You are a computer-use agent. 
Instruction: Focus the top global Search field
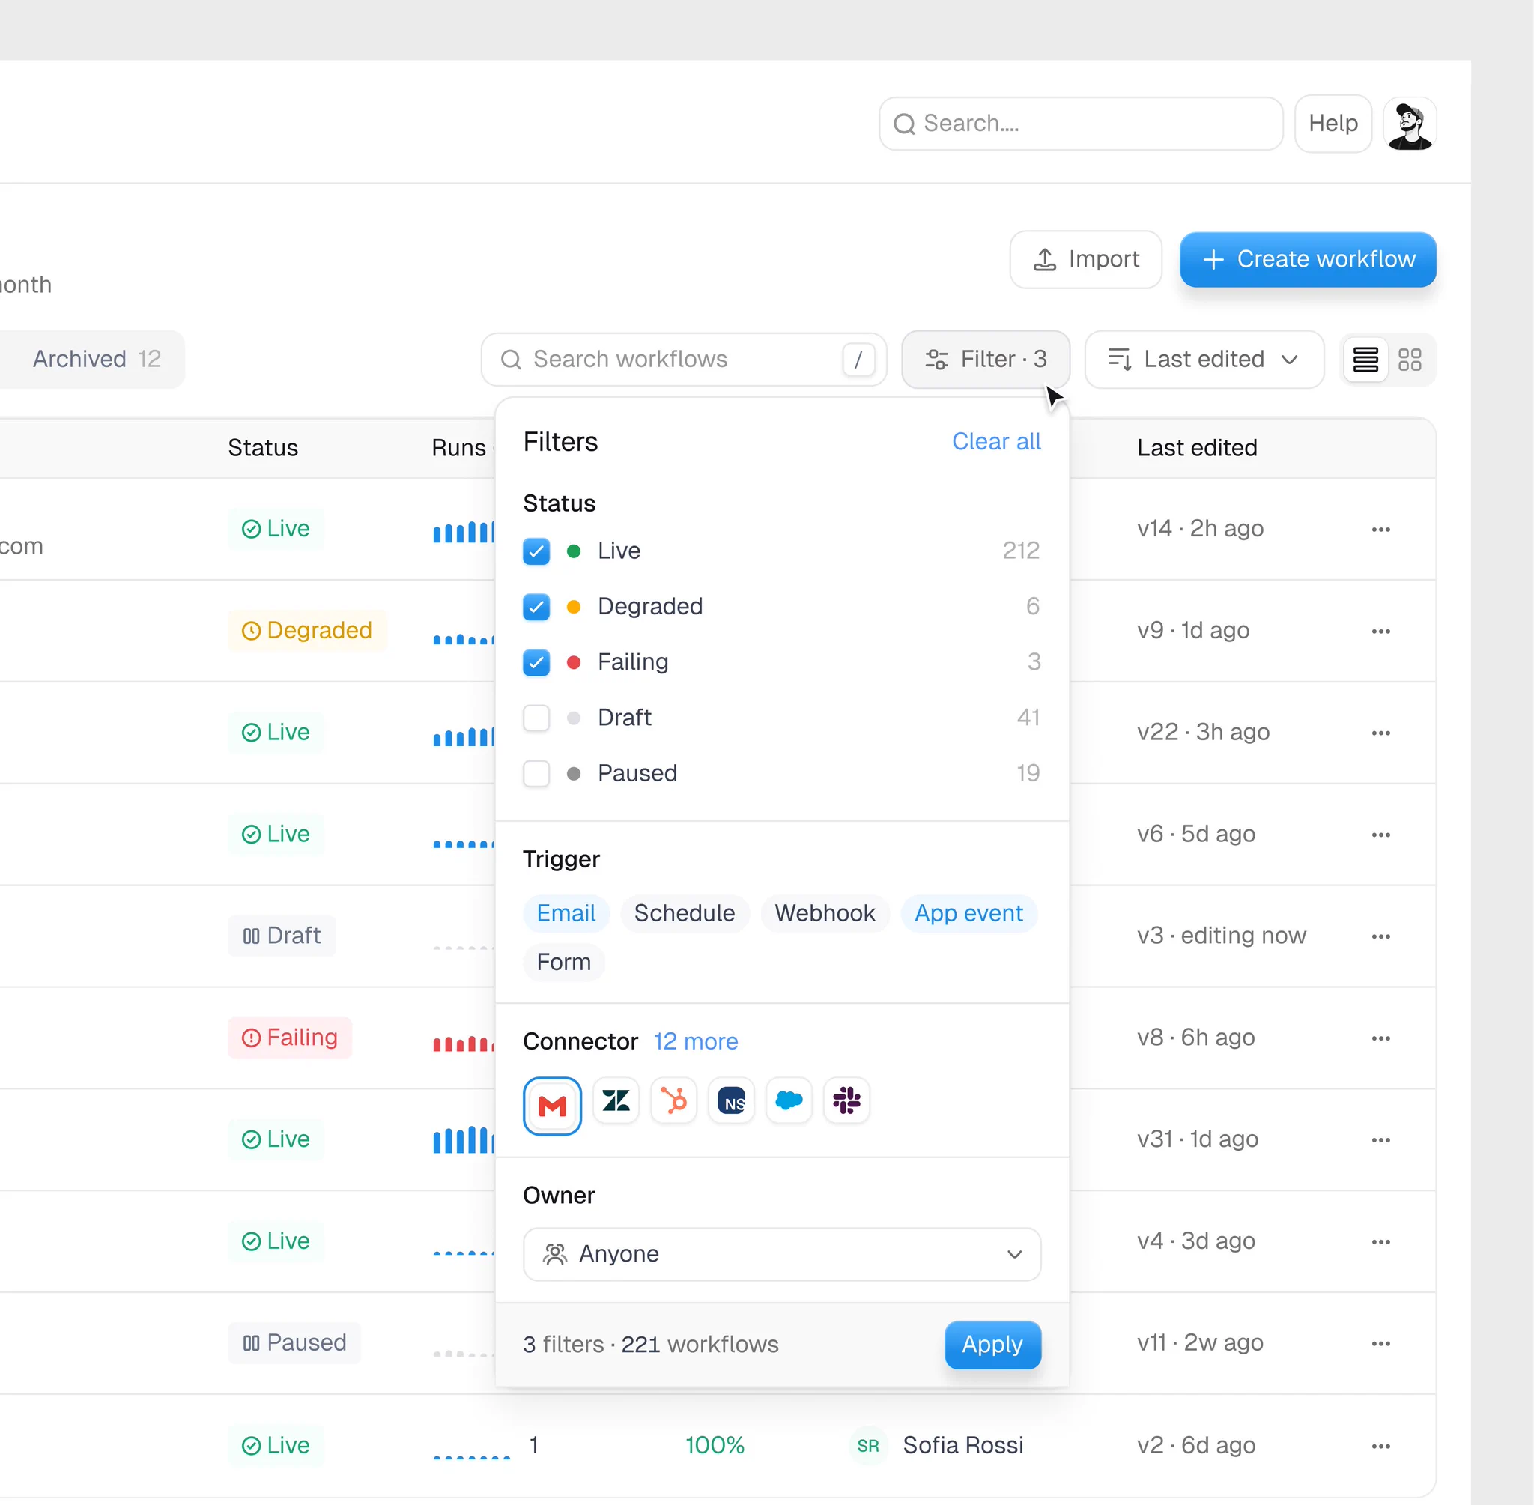coord(1080,124)
